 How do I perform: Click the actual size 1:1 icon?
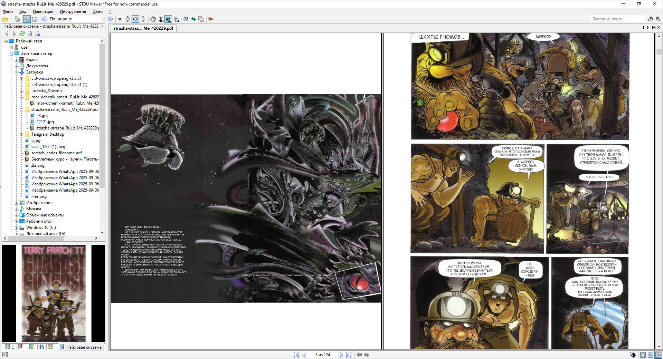point(120,19)
